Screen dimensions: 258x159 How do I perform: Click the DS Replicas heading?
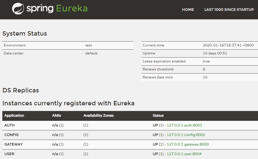(x=21, y=90)
